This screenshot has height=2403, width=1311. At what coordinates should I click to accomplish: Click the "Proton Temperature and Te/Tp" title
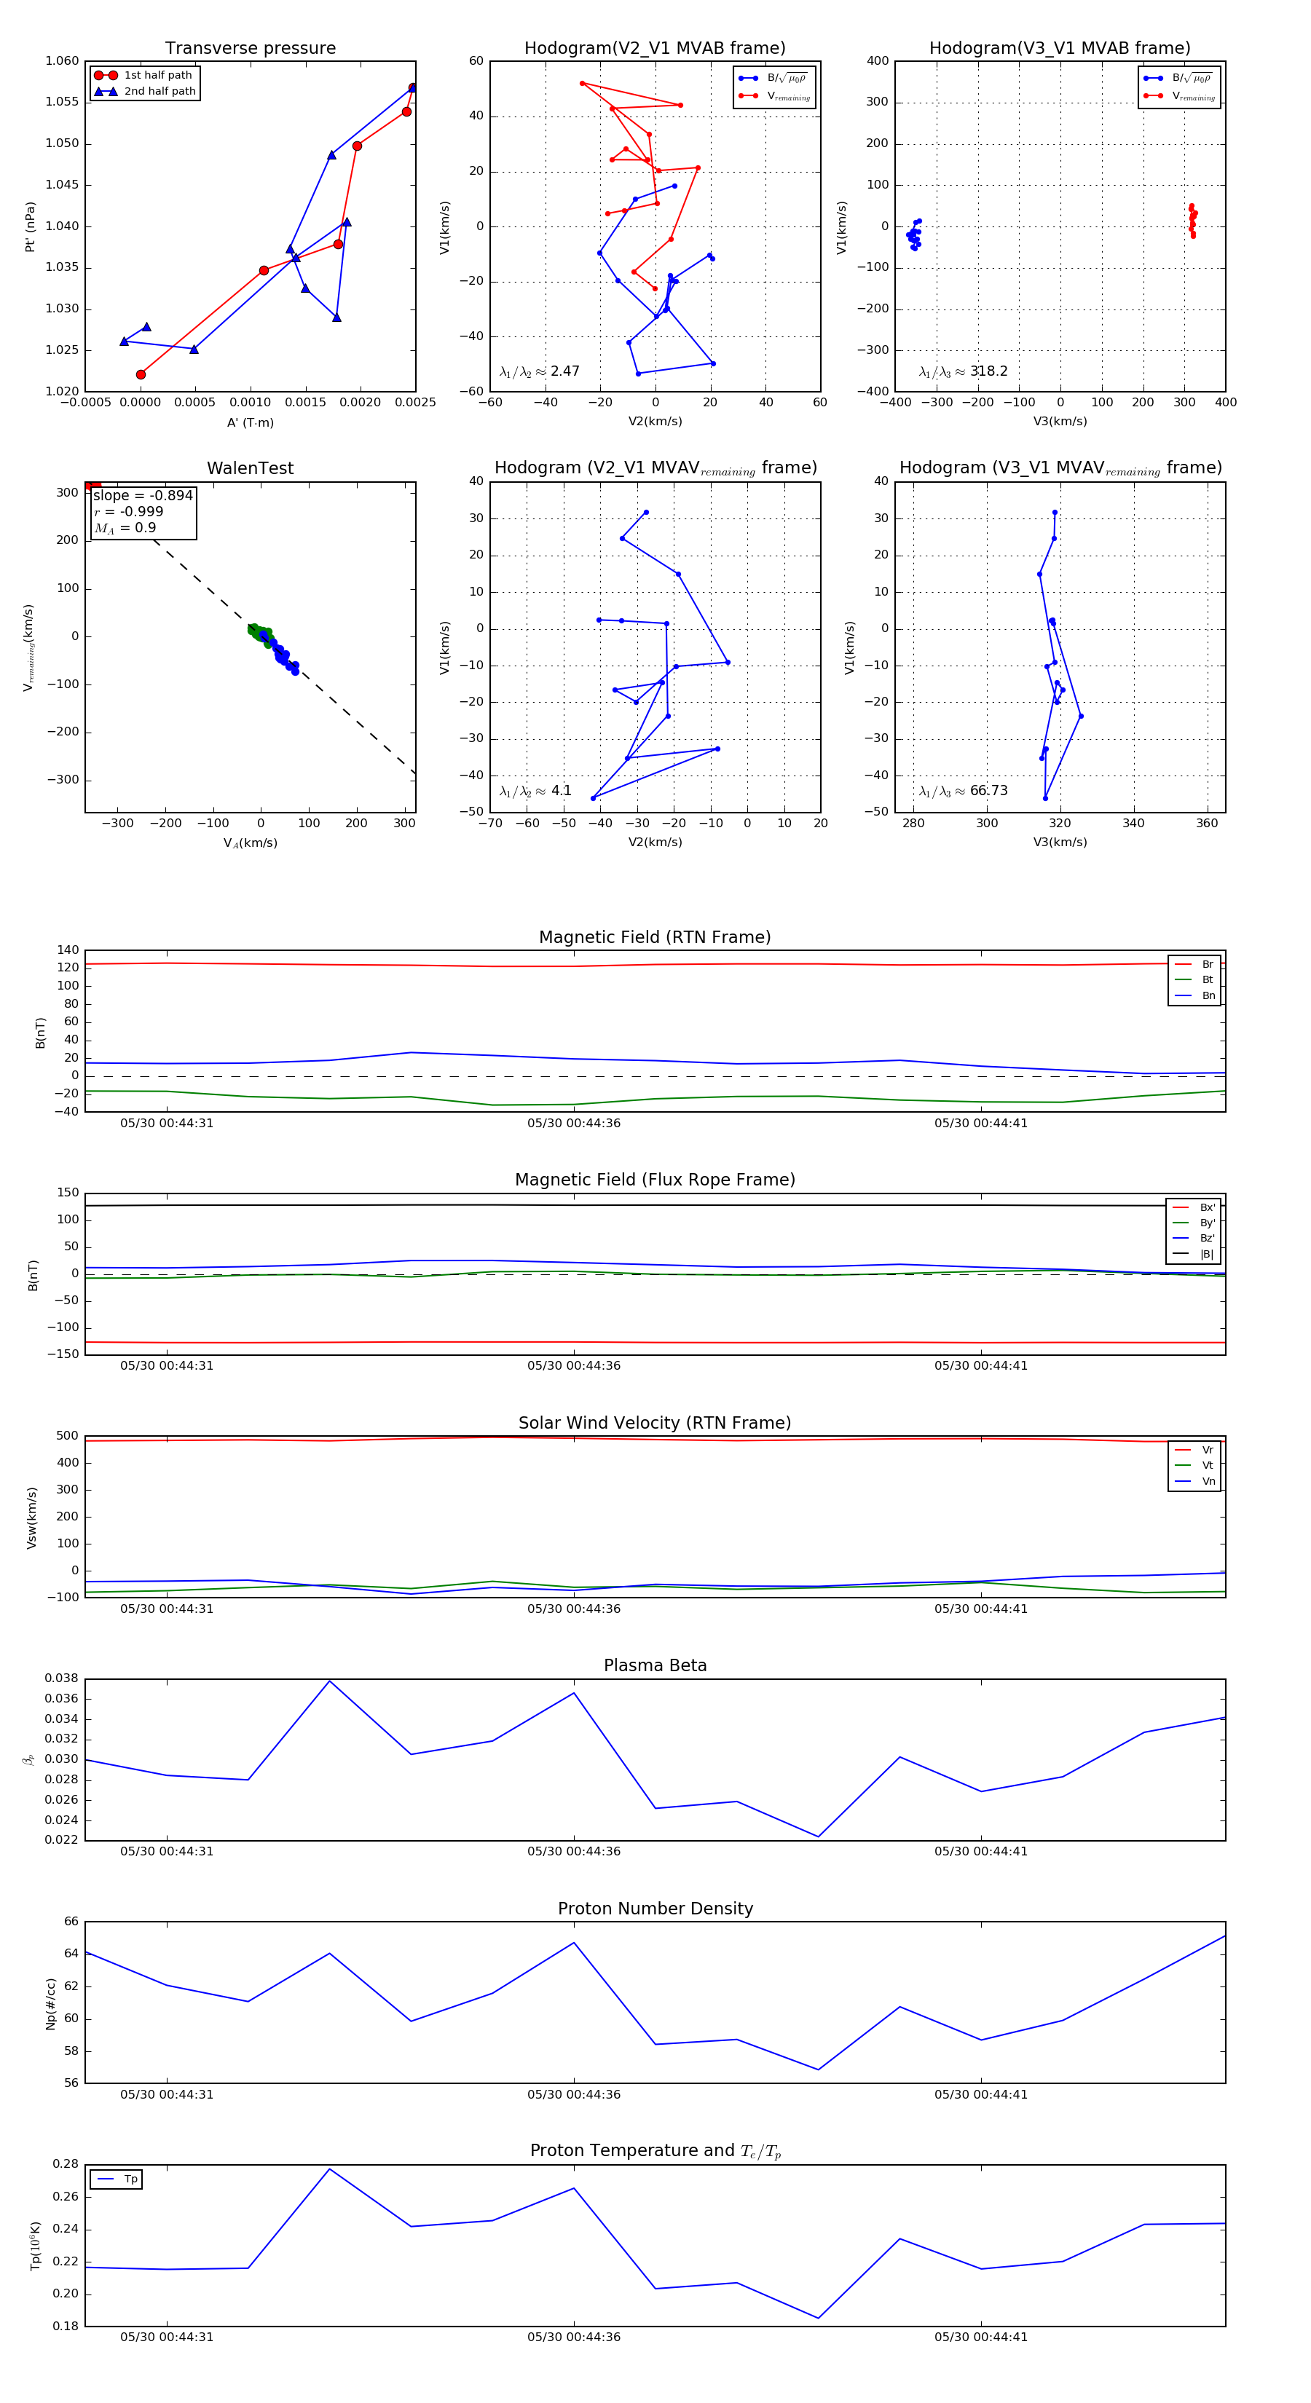(655, 2151)
